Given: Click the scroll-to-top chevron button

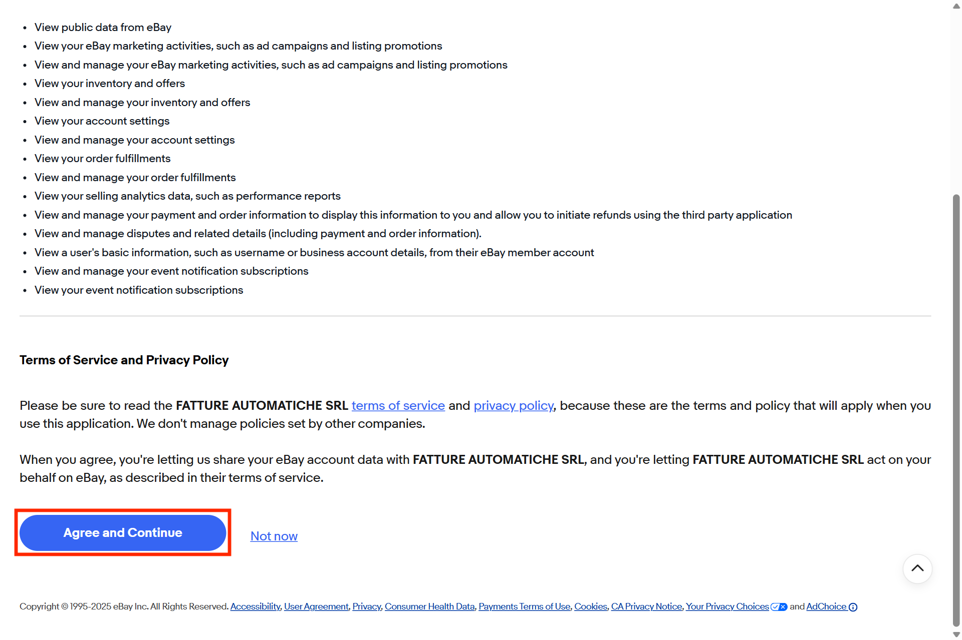Looking at the screenshot, I should tap(917, 568).
